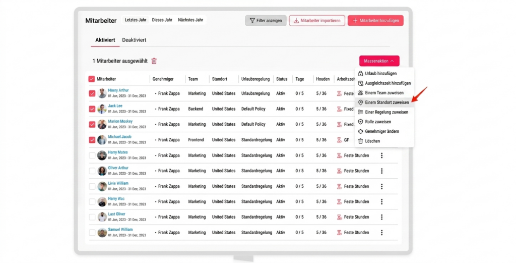The image size is (516, 263).
Task: Select the Nächstes Jahr period option
Action: [x=190, y=20]
